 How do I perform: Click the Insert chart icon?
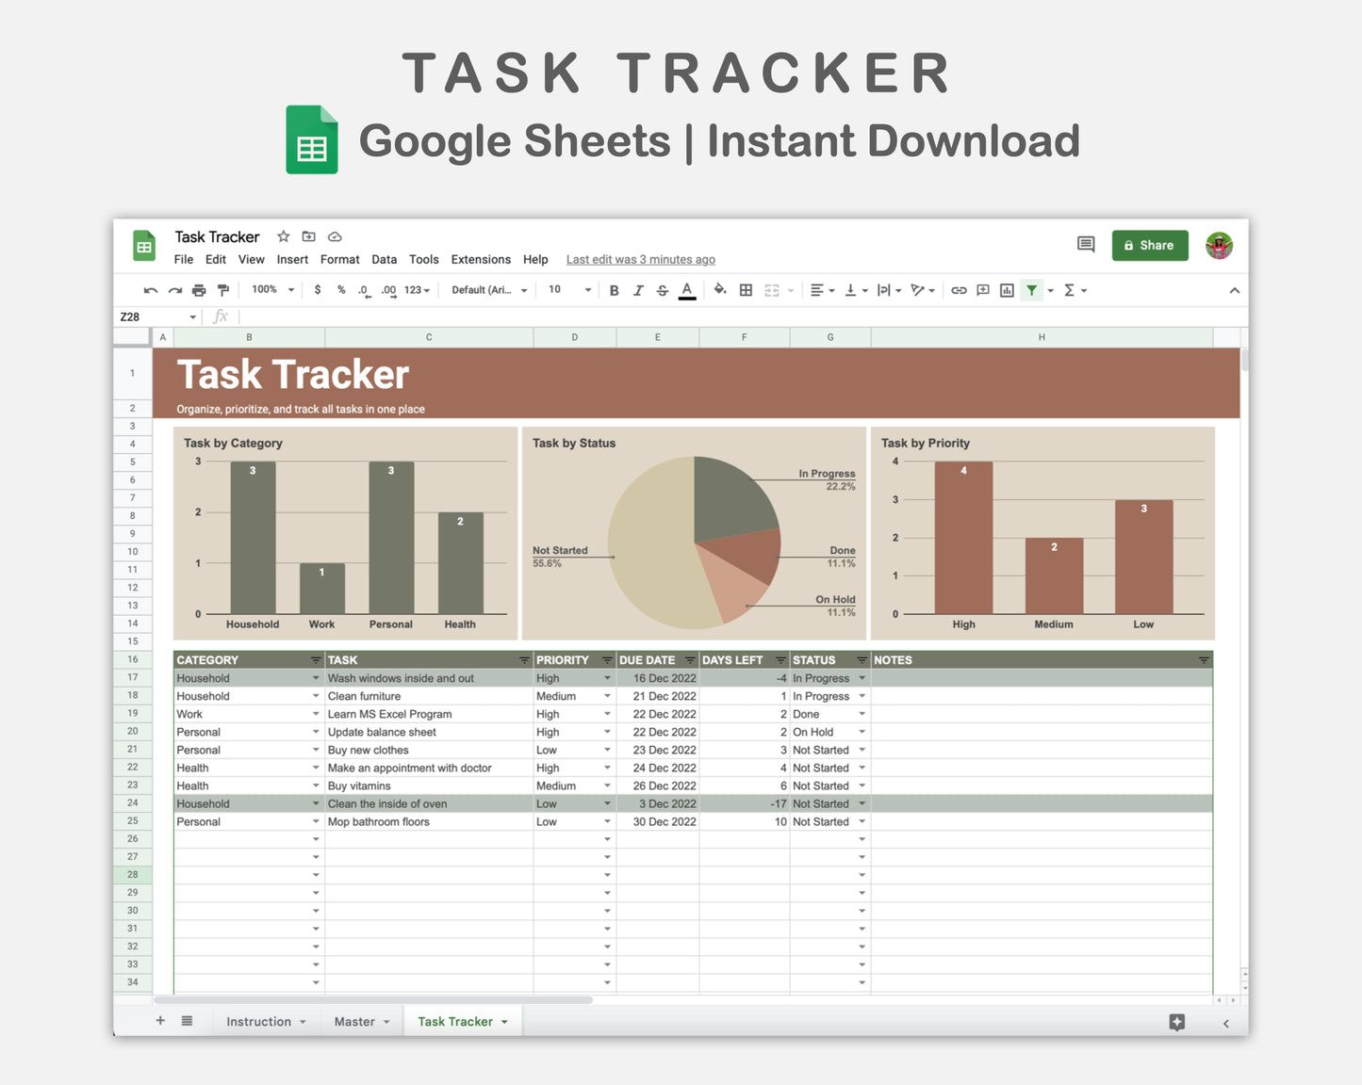click(1007, 290)
